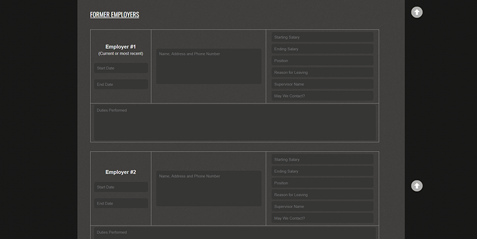
Task: Click Employer #1 Duties Performed text area
Action: 234,123
